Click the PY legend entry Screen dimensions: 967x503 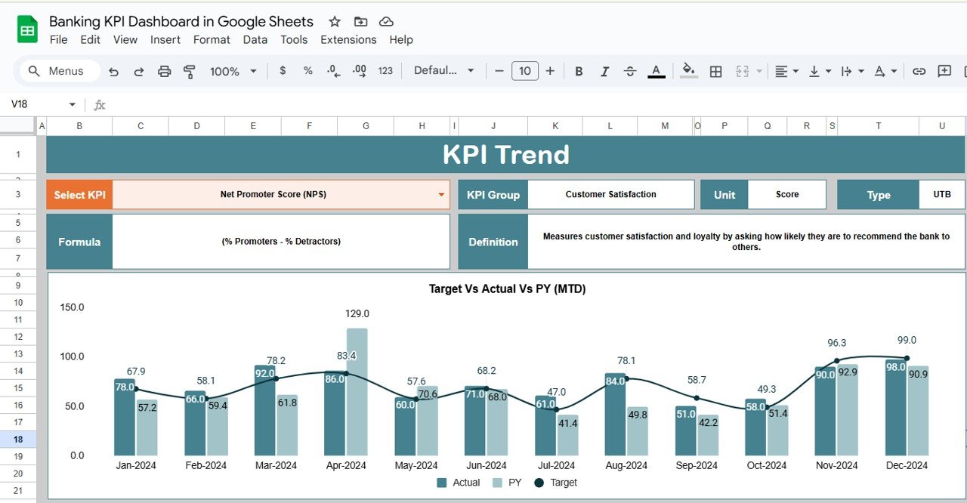507,483
